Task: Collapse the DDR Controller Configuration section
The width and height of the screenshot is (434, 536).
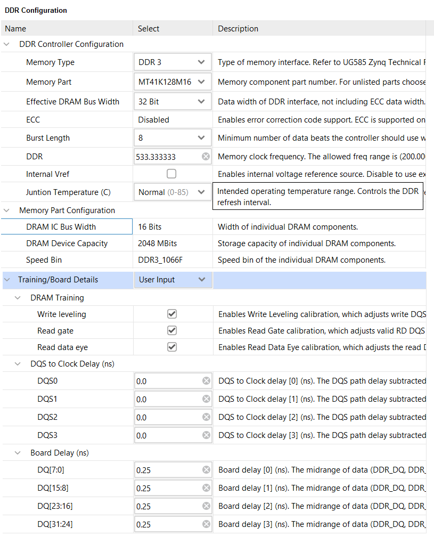Action: pyautogui.click(x=7, y=44)
